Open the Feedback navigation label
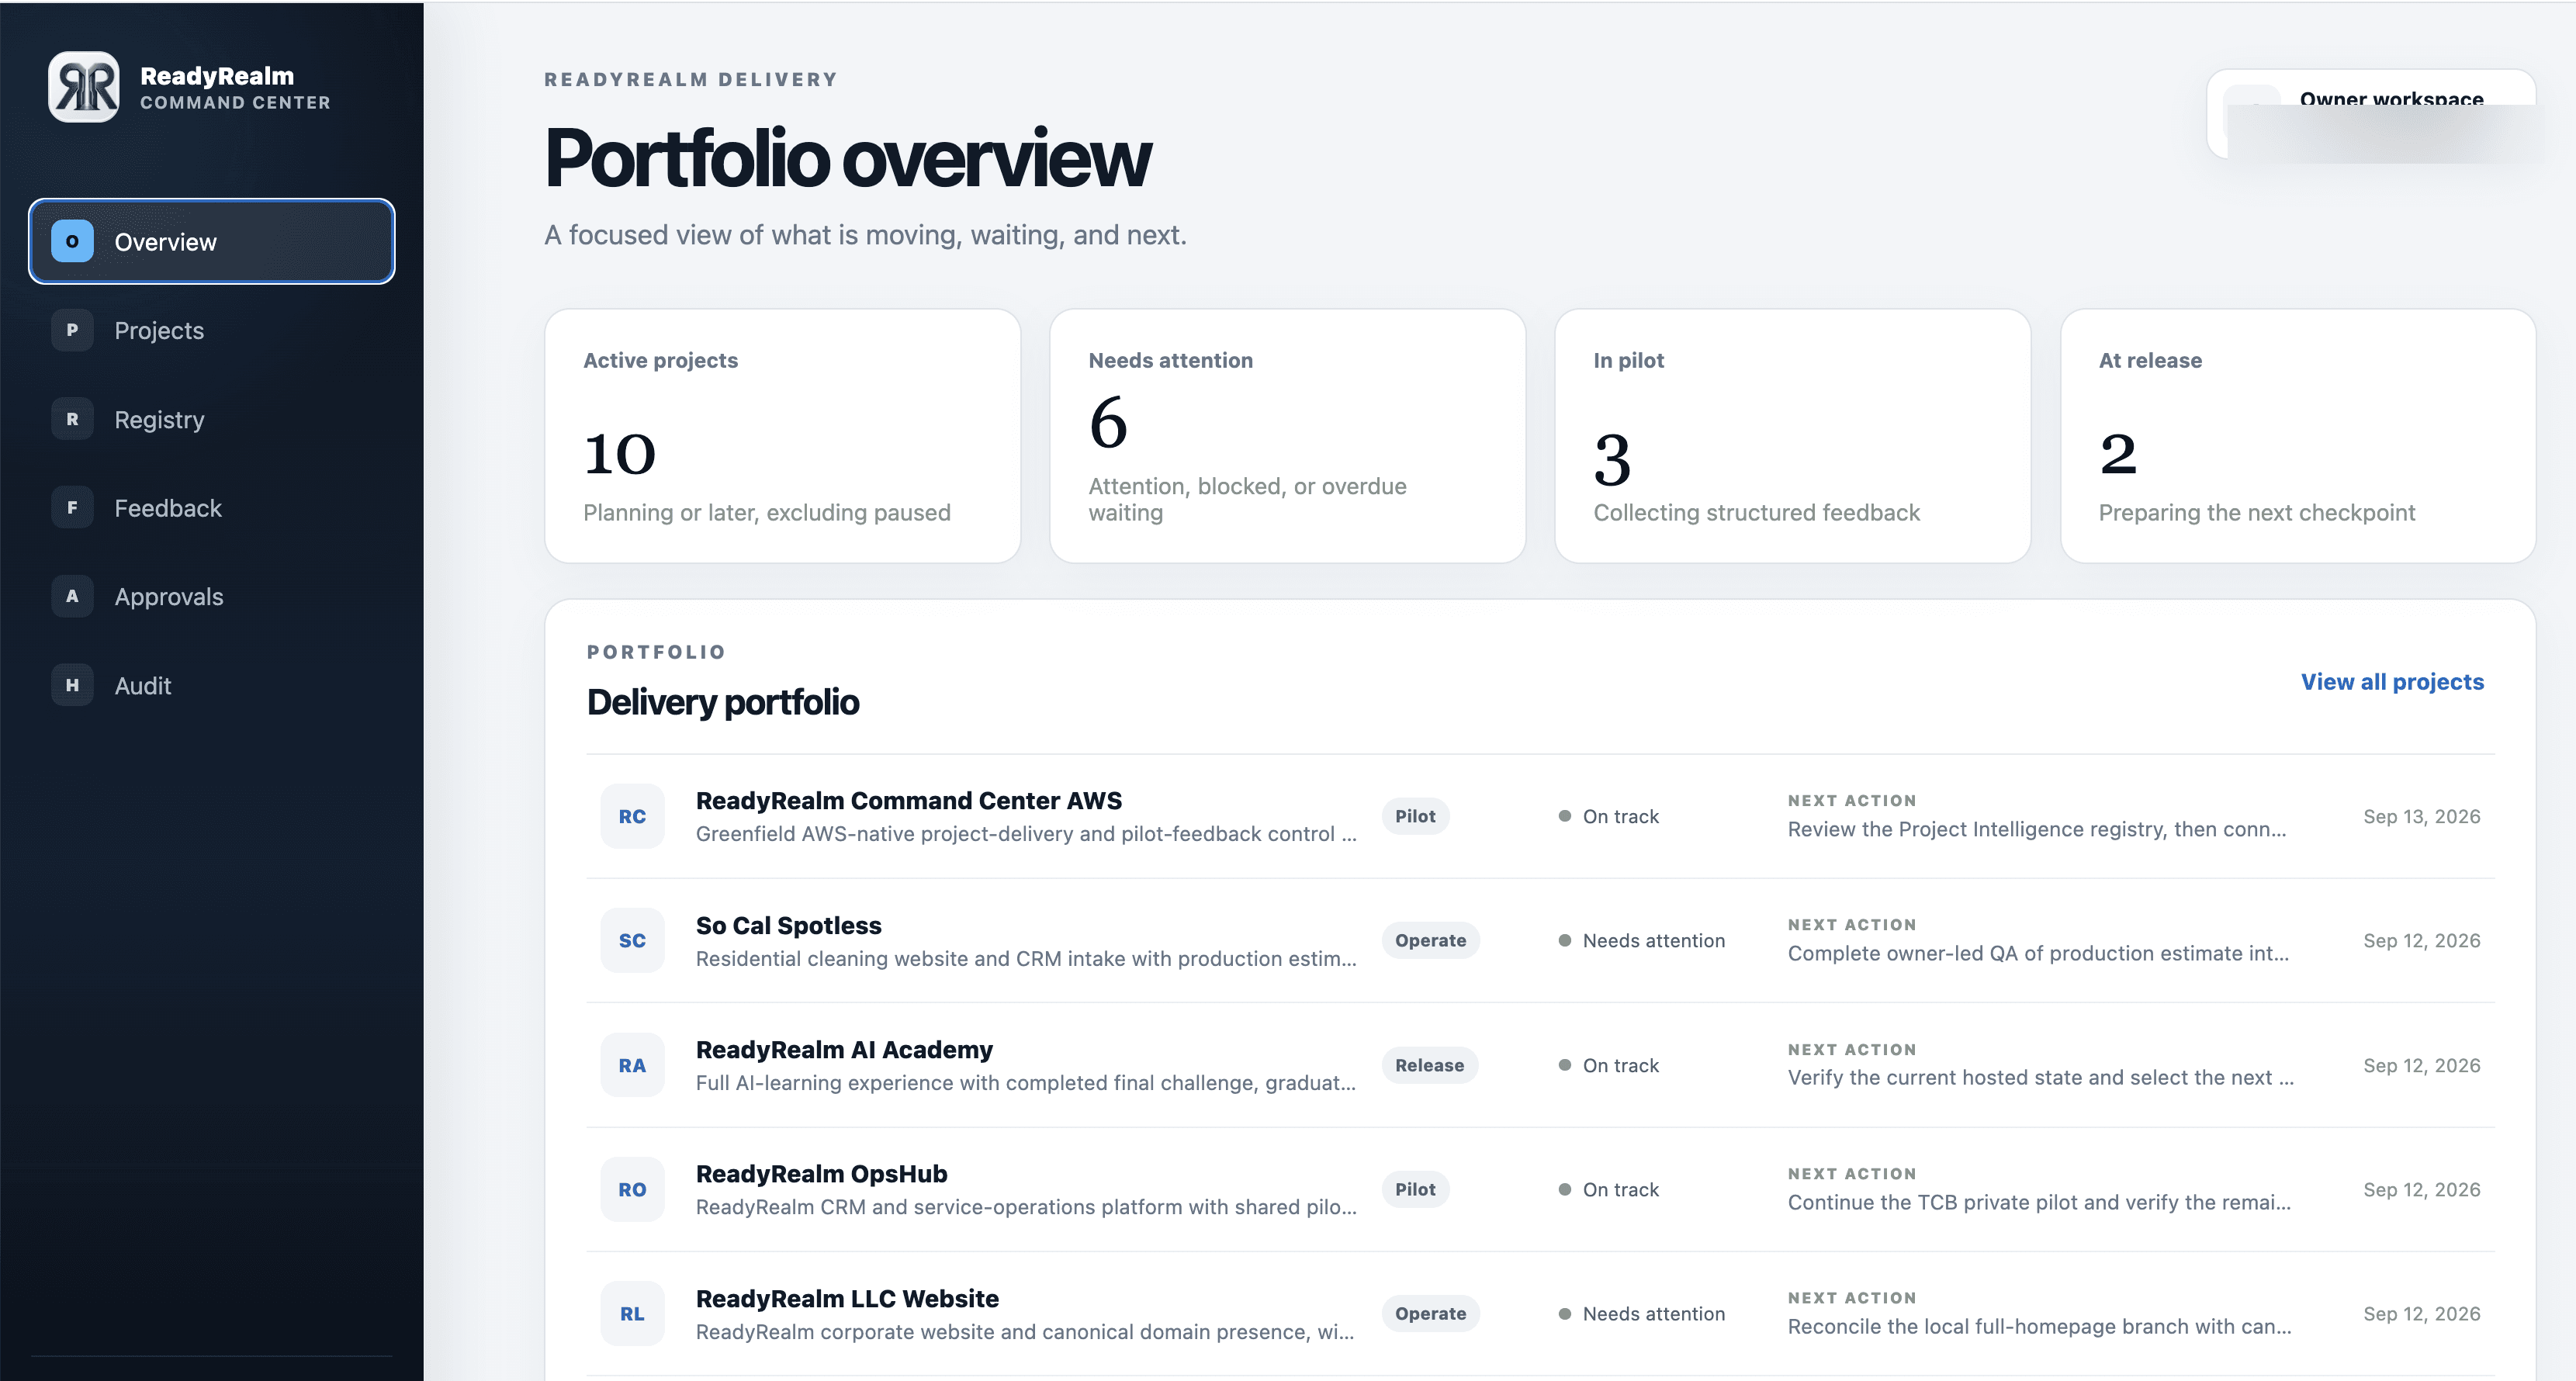Image resolution: width=2576 pixels, height=1381 pixels. coord(168,508)
